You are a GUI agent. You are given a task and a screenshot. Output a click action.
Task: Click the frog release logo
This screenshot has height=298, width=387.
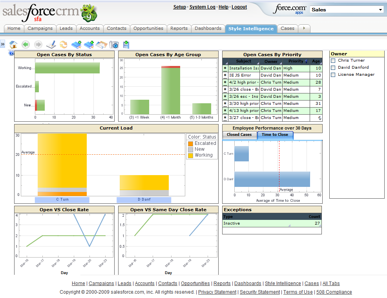(x=89, y=13)
